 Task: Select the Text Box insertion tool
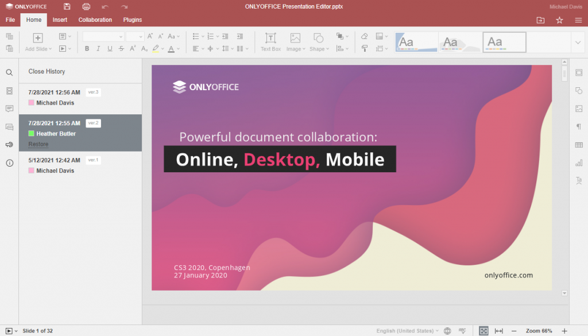pos(270,42)
